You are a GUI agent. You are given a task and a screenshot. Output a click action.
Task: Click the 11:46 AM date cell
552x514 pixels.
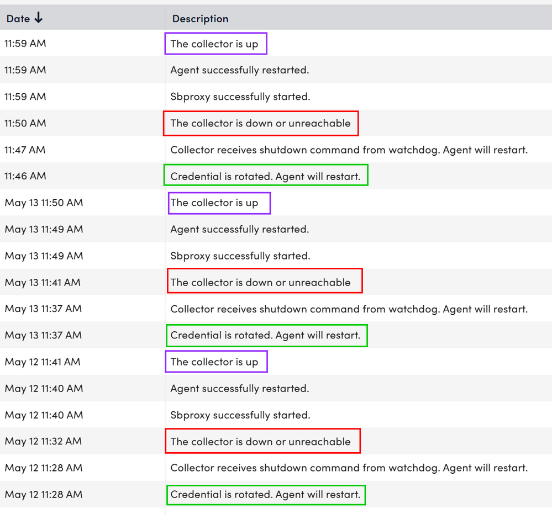click(x=25, y=176)
